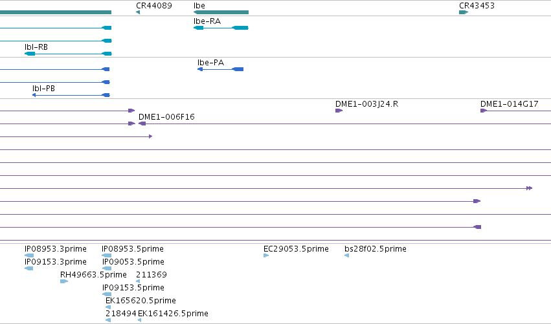Click the IP09153.3prime EST arrow
This screenshot has width=551, height=324.
[29, 268]
